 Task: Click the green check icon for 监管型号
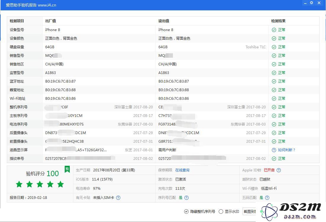274,73
